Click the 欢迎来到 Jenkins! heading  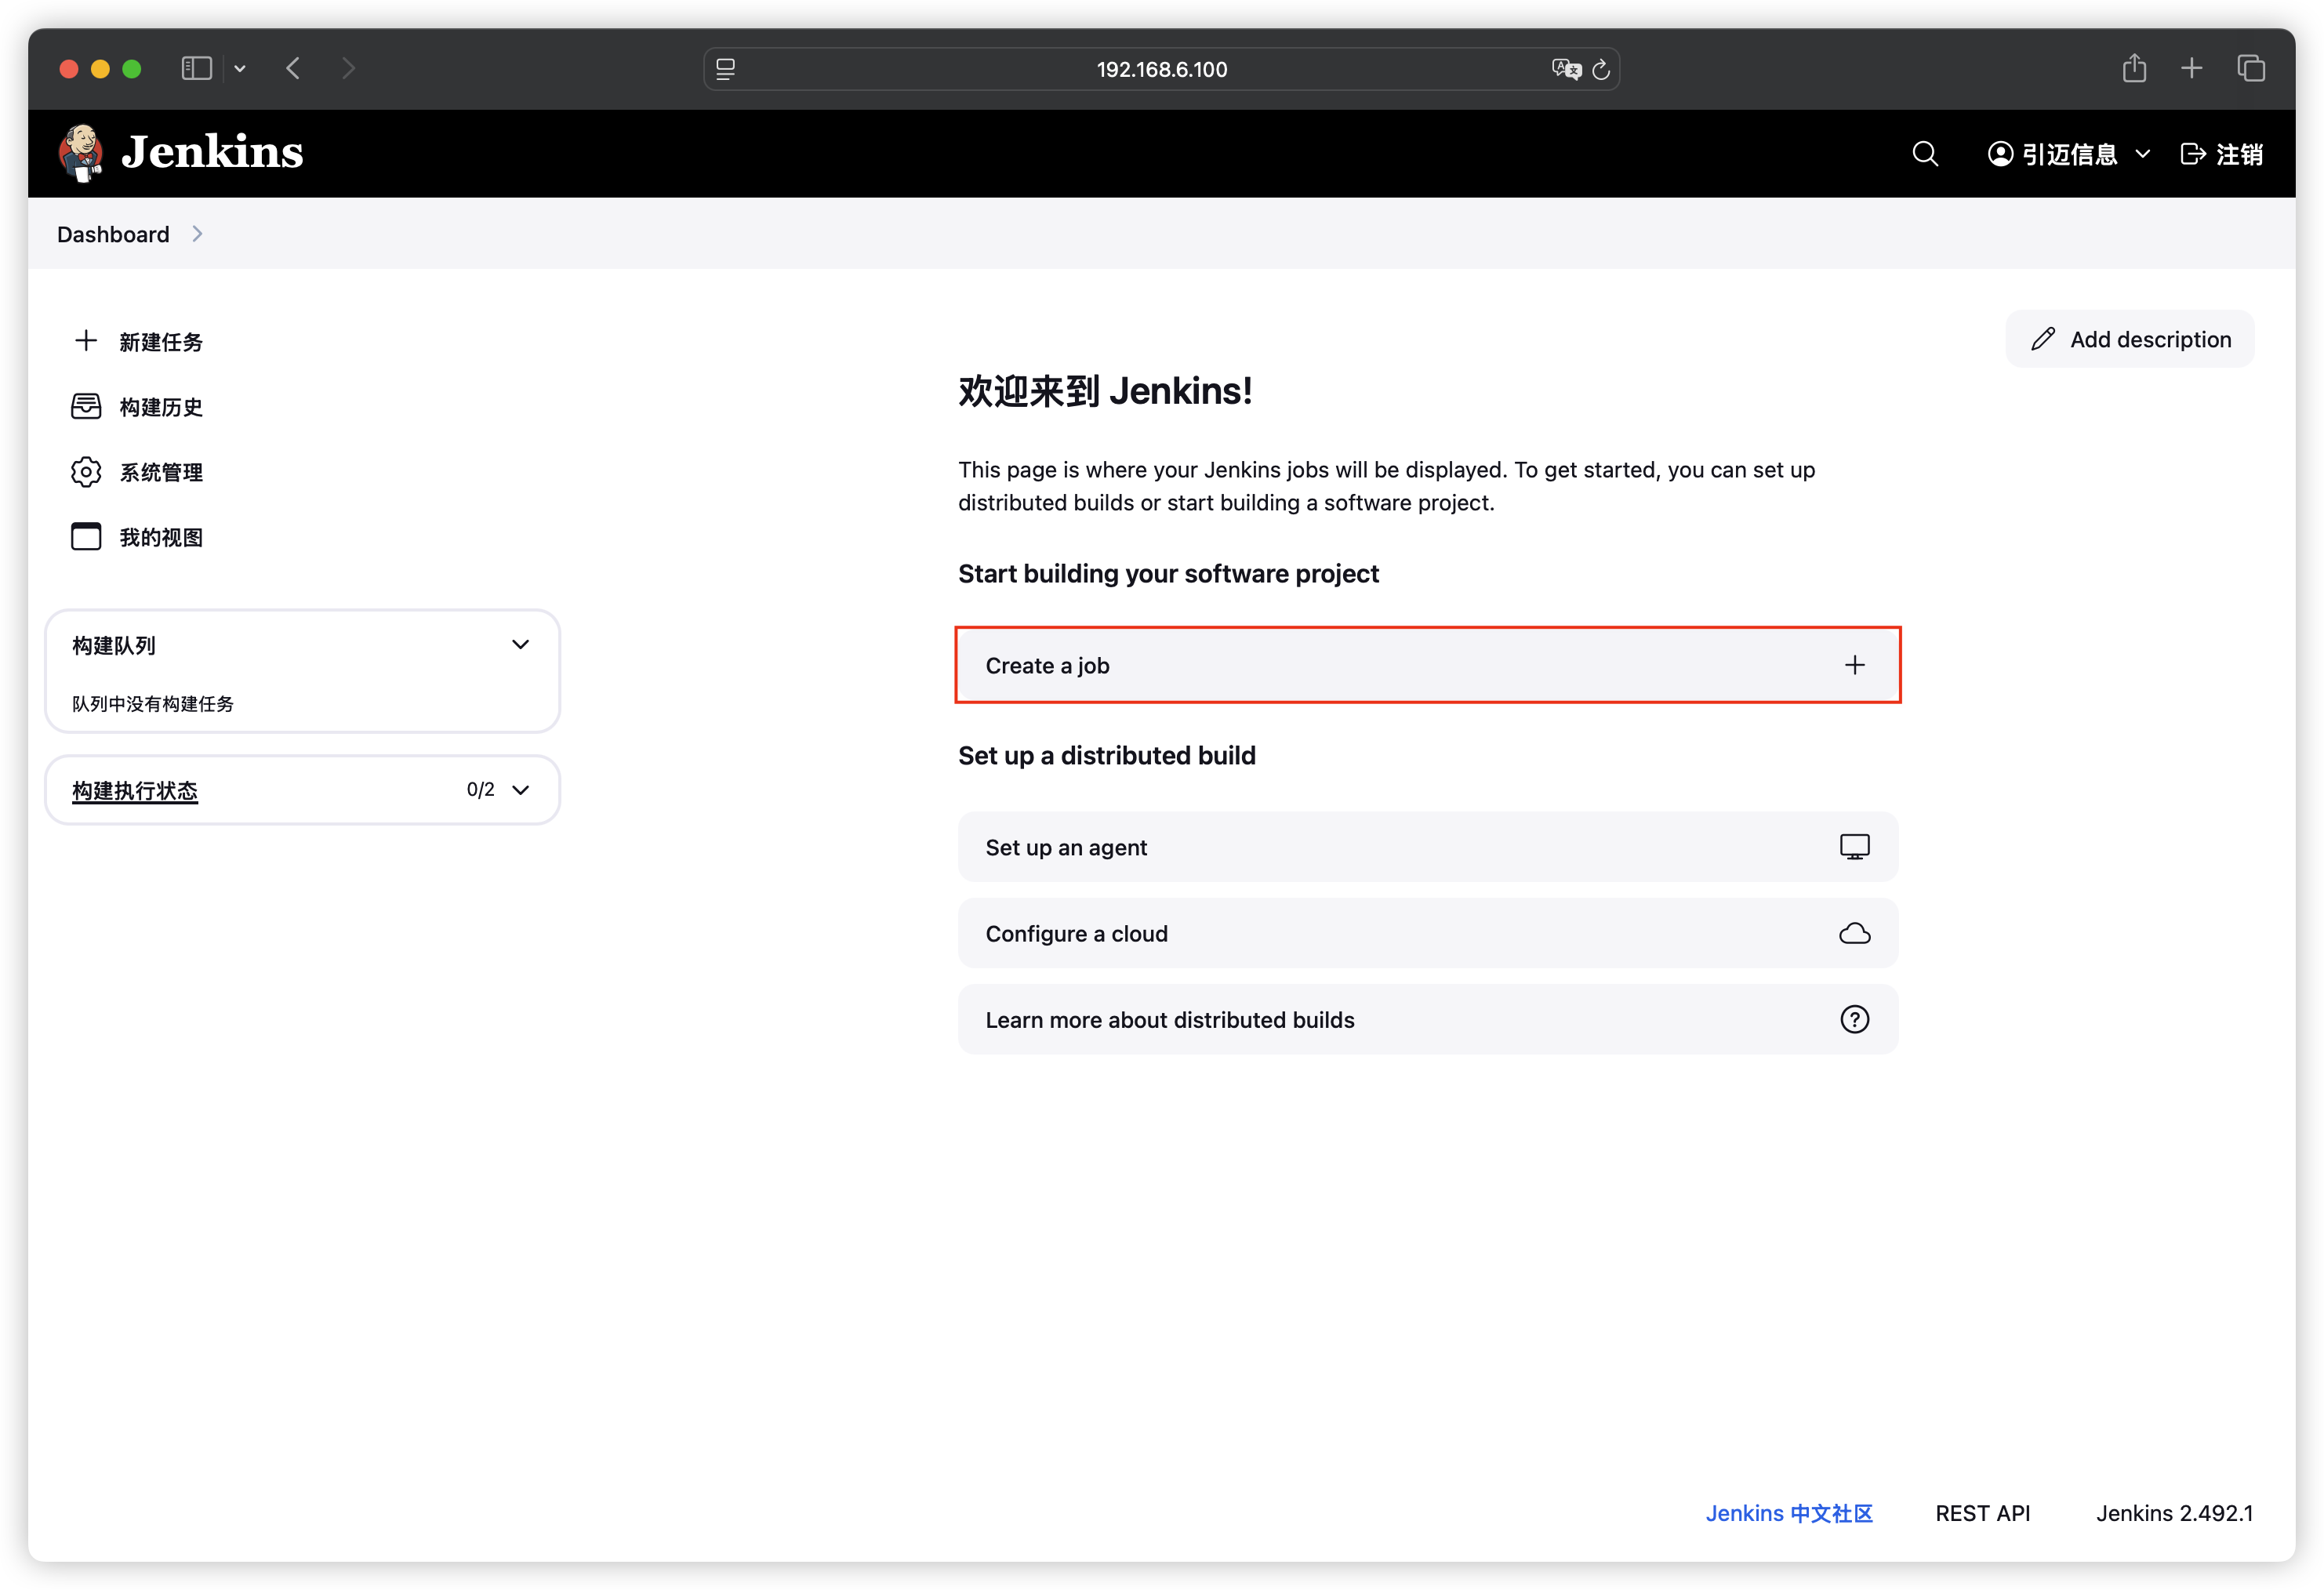tap(1105, 391)
